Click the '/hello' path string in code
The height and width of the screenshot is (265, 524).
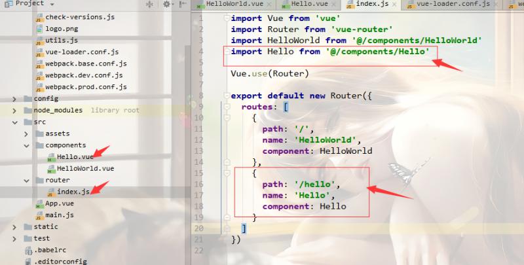(x=315, y=185)
